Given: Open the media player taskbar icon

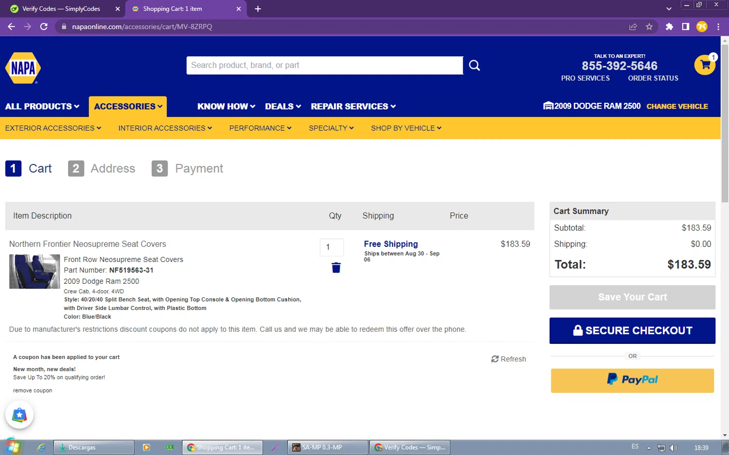Looking at the screenshot, I should pyautogui.click(x=146, y=447).
